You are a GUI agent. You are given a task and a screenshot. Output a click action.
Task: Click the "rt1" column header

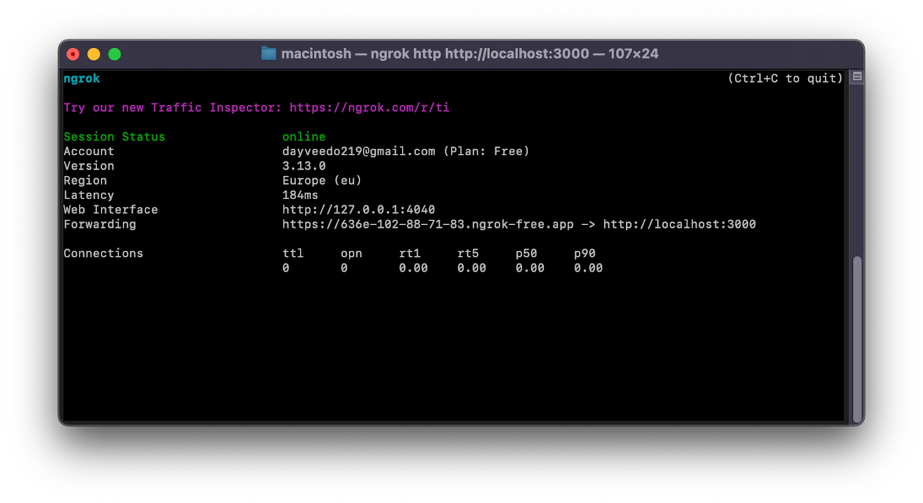(x=410, y=253)
